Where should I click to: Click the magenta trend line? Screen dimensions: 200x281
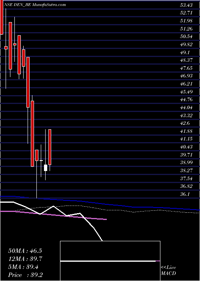tap(53, 215)
